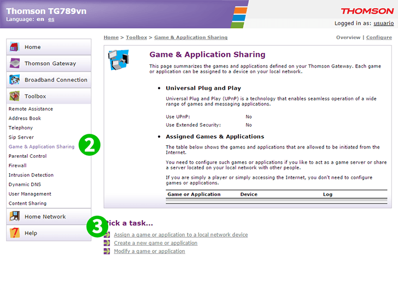Screen dimensions: 398x290
Task: Click the Device column header
Action: pos(249,194)
